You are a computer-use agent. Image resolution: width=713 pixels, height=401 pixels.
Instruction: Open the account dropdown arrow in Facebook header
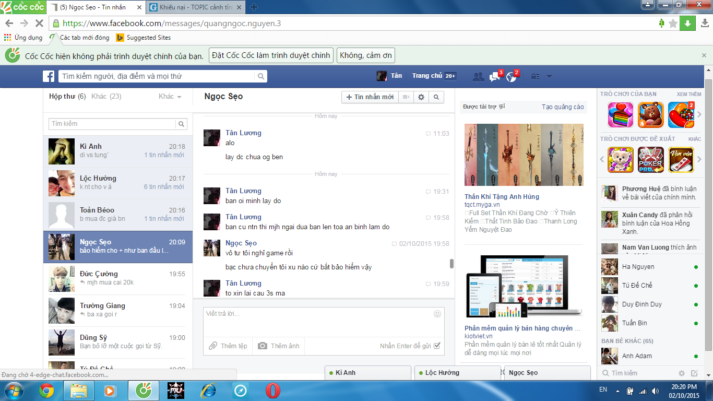point(549,77)
